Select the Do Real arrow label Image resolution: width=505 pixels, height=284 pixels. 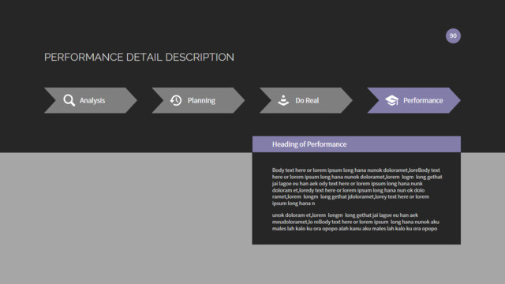point(307,100)
